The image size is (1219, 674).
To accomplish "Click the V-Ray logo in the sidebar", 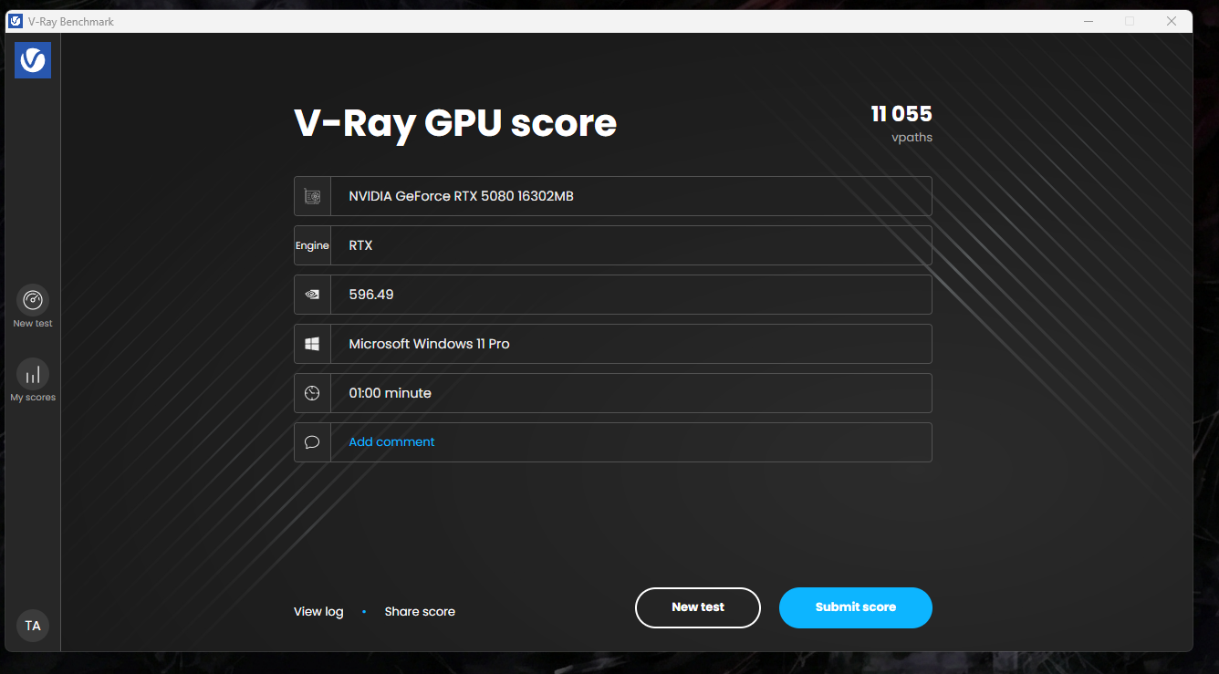I will pos(33,60).
